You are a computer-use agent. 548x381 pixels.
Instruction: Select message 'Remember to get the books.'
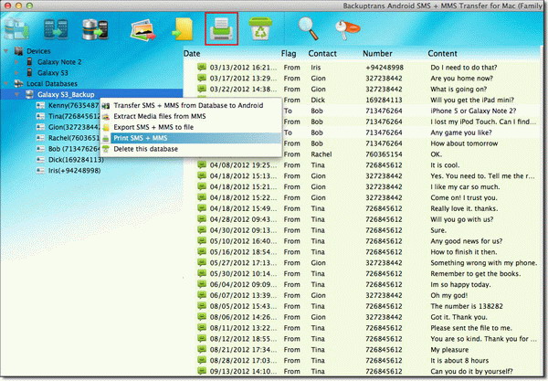pos(475,273)
